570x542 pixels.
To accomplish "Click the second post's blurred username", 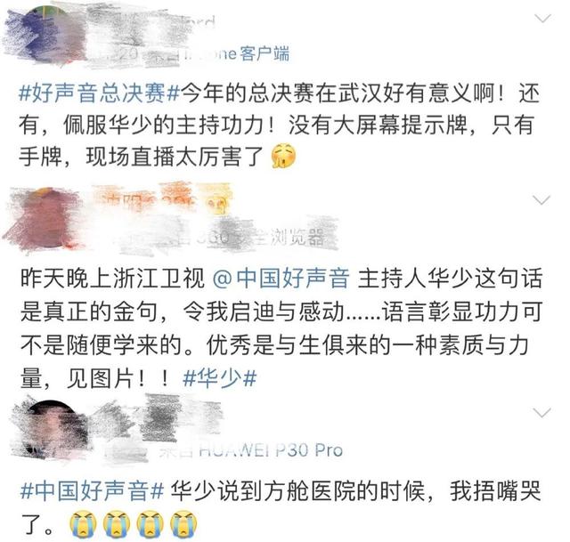I will (x=162, y=199).
